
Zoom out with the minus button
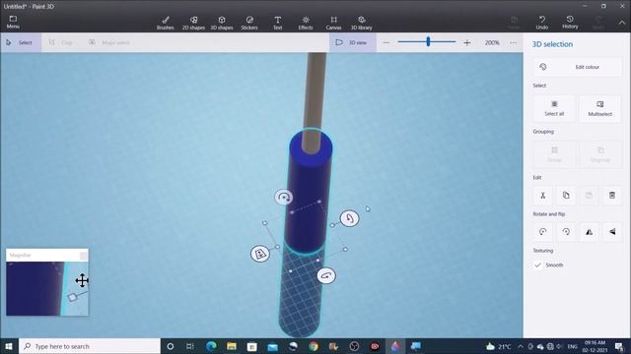click(x=386, y=42)
